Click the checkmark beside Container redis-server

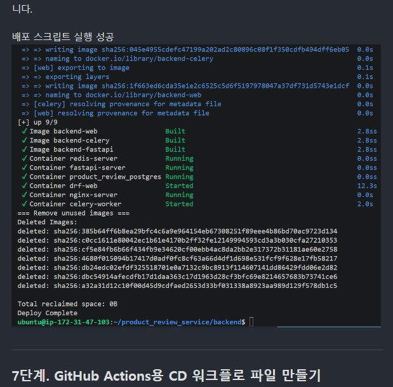pyautogui.click(x=24, y=158)
